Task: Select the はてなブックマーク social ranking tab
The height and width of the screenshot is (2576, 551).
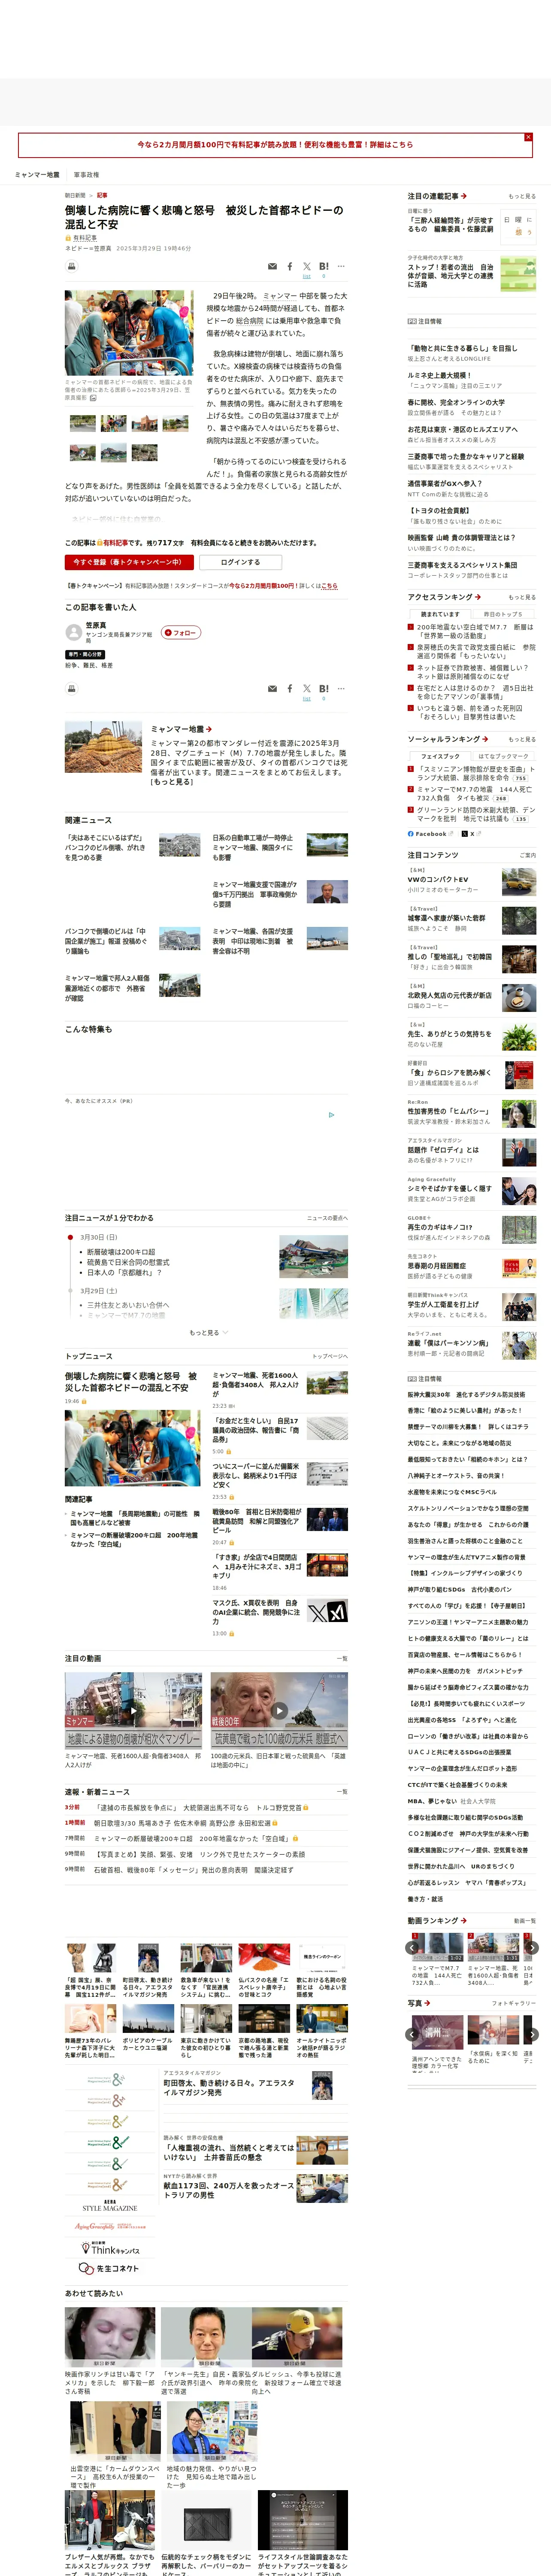Action: coord(503,756)
